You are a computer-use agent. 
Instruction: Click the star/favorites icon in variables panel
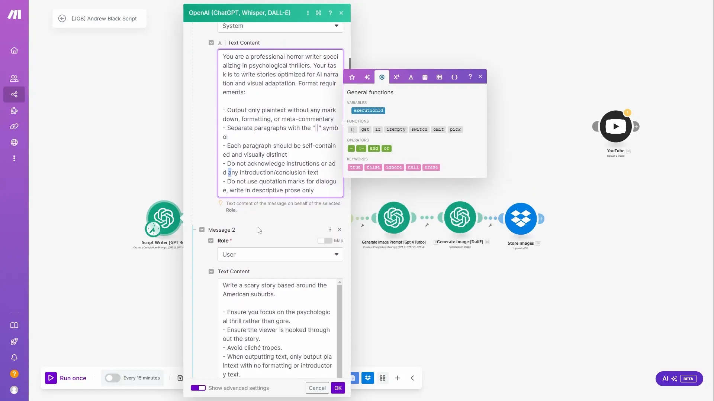tap(352, 77)
